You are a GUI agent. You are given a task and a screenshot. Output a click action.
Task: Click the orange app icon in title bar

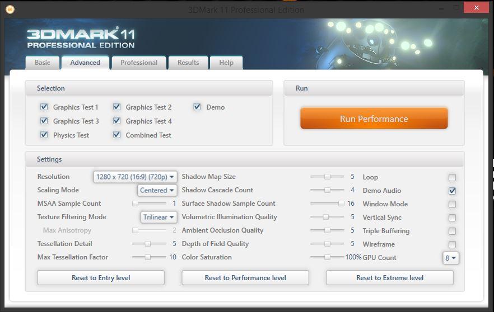point(10,10)
